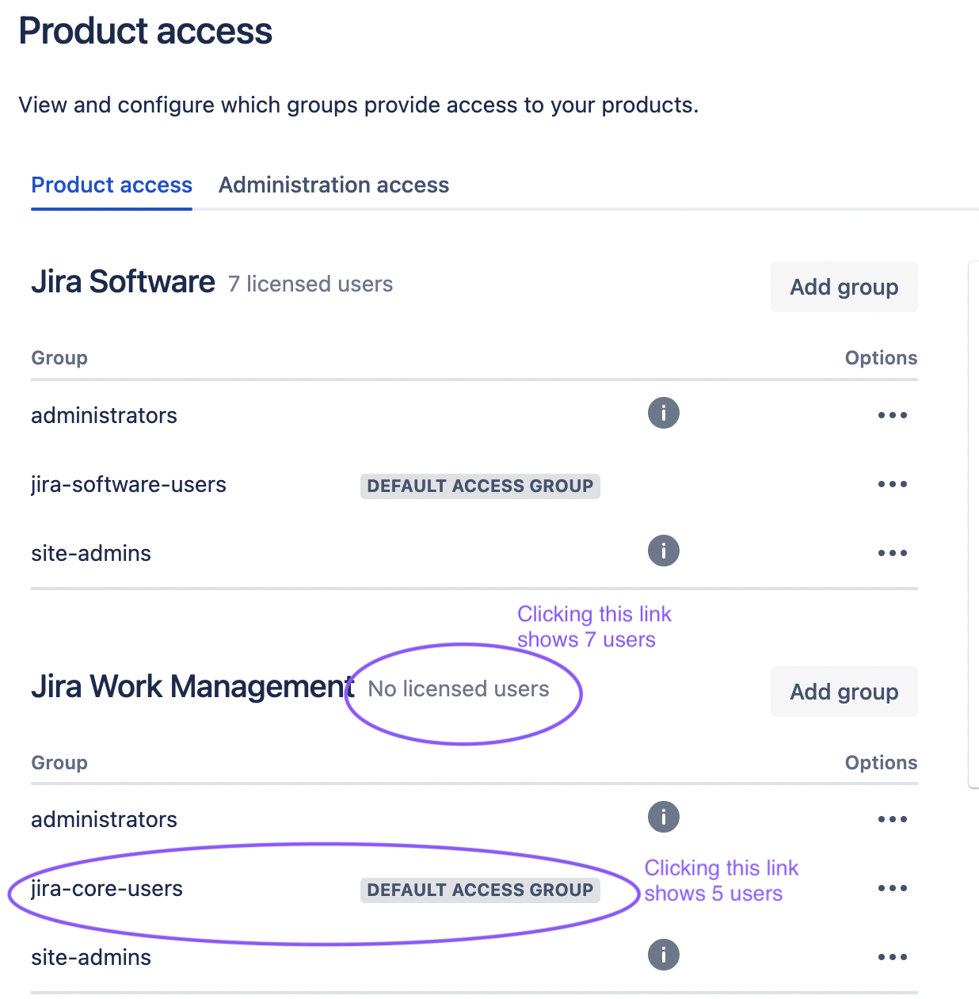
Task: Open options menu for site-admins in Jira Software
Action: pos(892,552)
